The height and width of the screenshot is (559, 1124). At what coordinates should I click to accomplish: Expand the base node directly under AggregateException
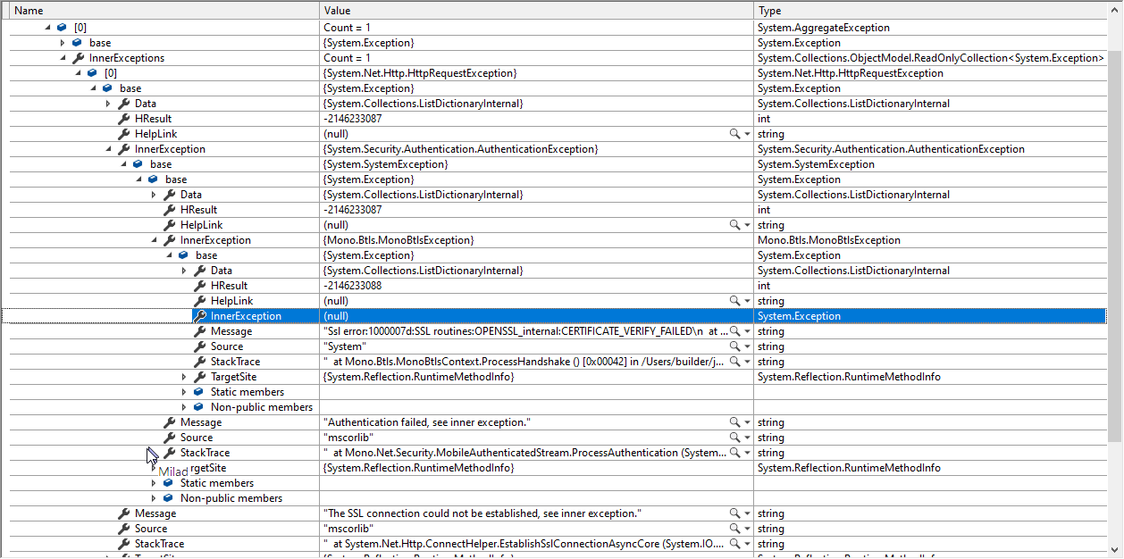(63, 43)
